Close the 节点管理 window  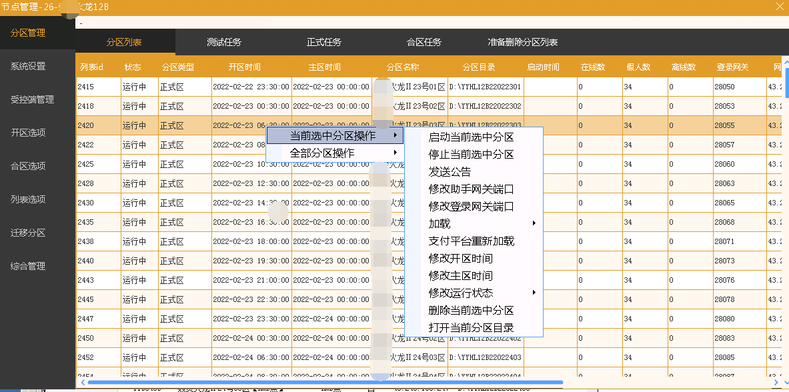click(779, 7)
